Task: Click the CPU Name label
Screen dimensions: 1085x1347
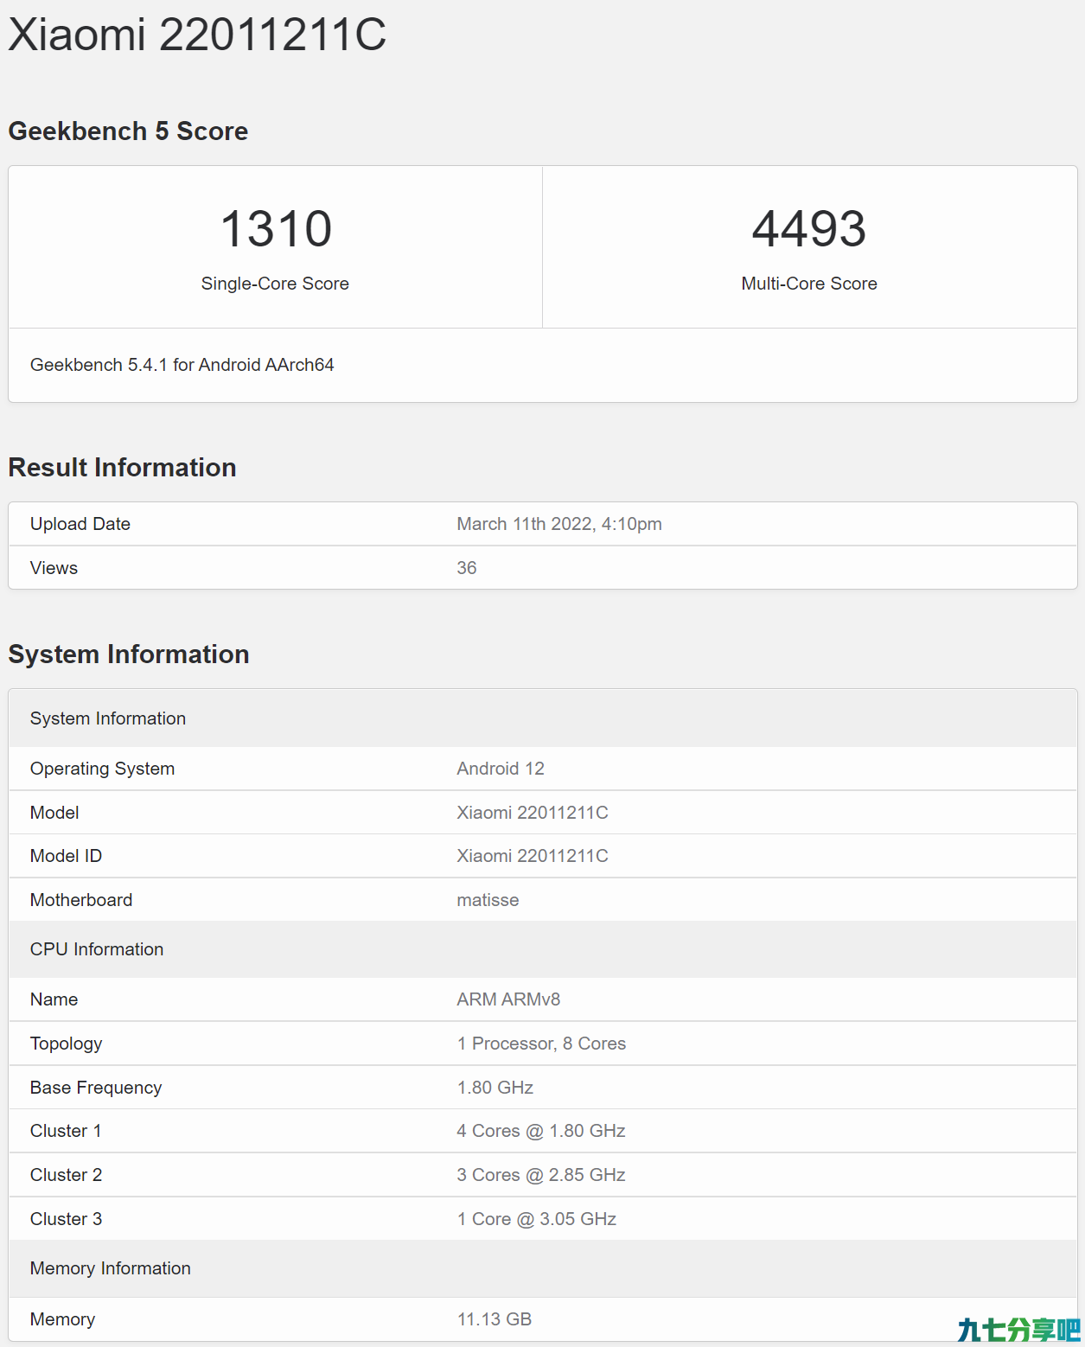Action: (54, 999)
